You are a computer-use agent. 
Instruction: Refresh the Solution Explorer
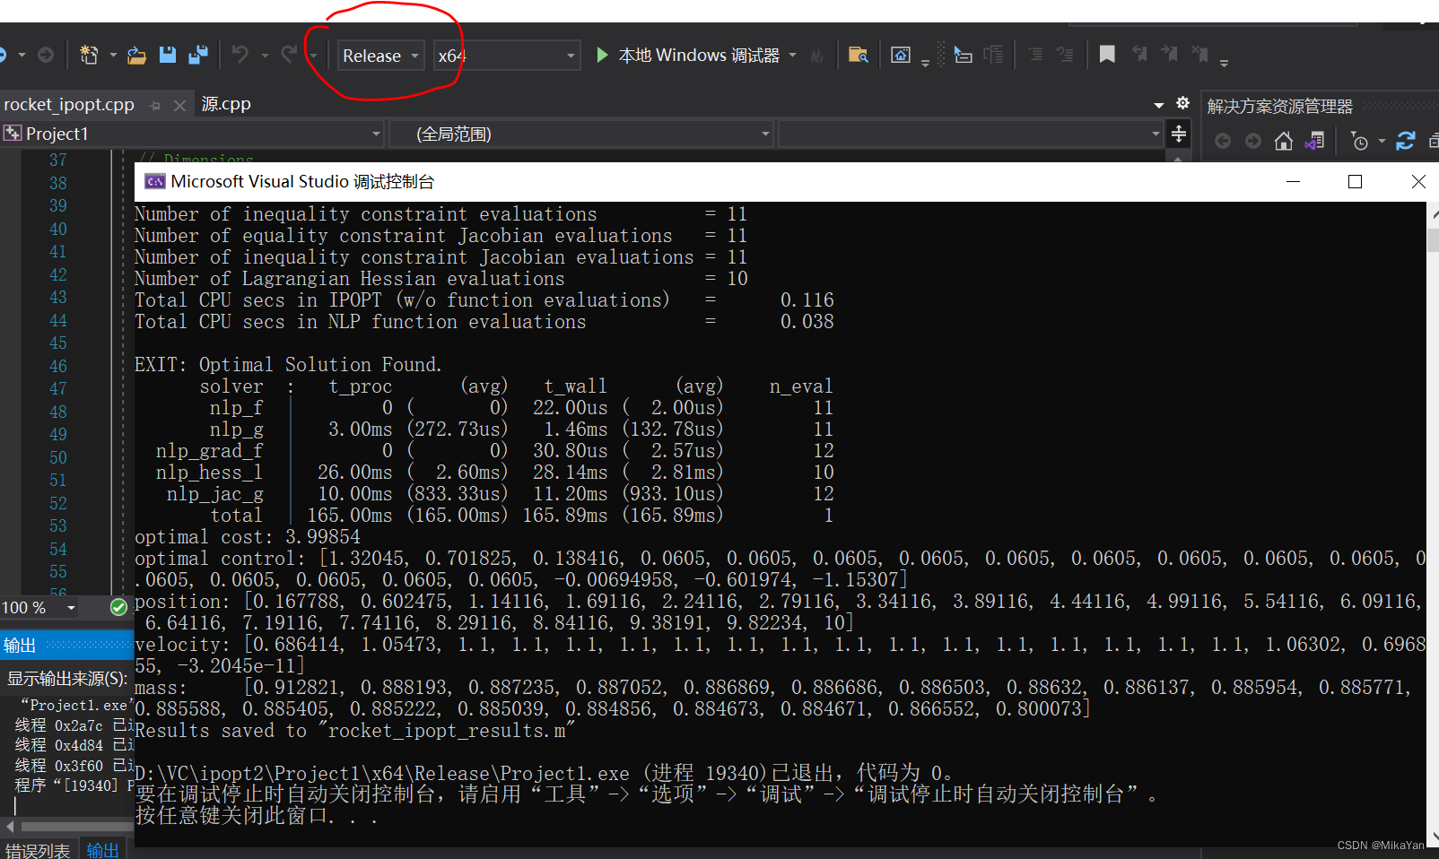(1406, 141)
